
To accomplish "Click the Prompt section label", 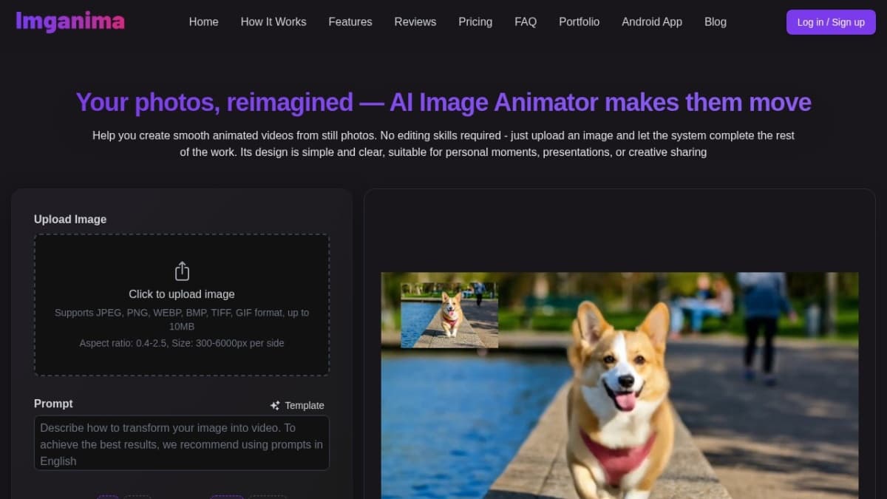I will [x=52, y=404].
